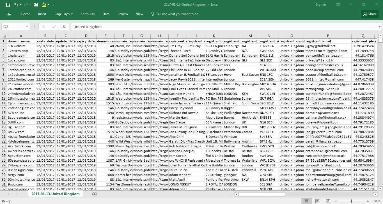The width and height of the screenshot is (383, 204).
Task: Select the cell rob@barcode.co.uk
Action: tap(328, 146)
